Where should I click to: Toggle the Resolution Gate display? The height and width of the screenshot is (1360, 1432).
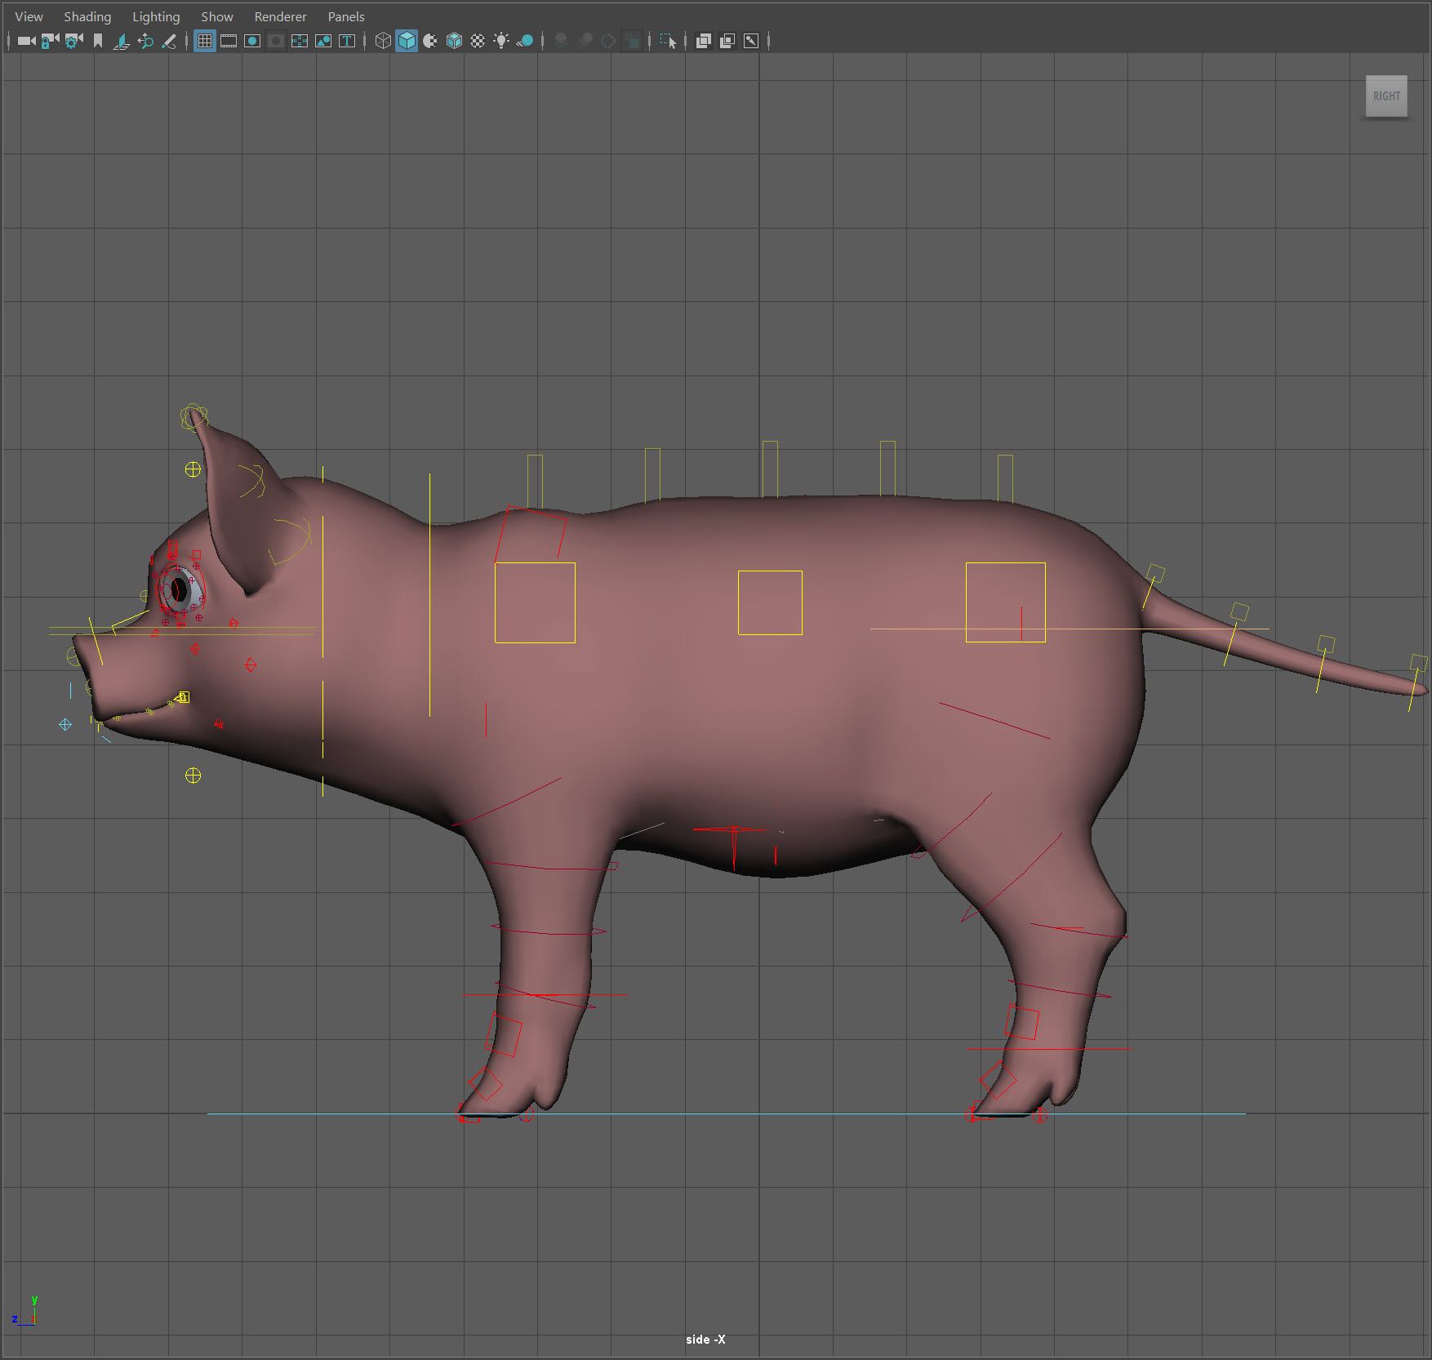(x=252, y=41)
